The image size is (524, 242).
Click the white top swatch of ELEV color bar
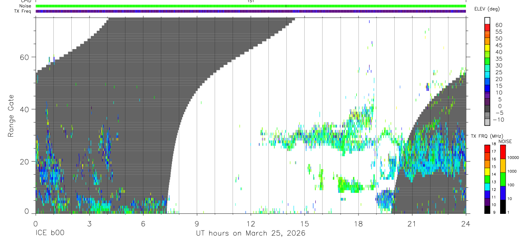click(488, 21)
